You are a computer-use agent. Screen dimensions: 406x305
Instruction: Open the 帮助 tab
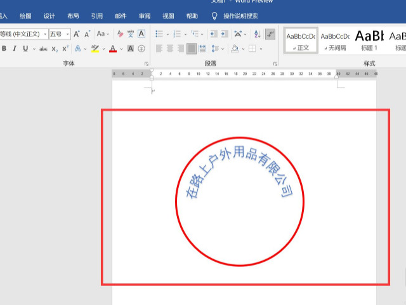pyautogui.click(x=192, y=16)
